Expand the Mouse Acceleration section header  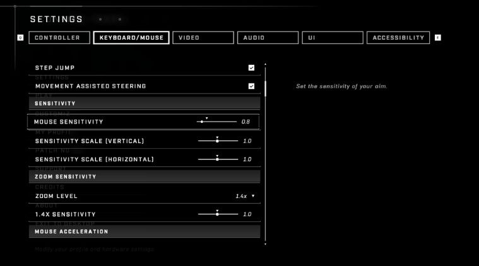pyautogui.click(x=144, y=232)
